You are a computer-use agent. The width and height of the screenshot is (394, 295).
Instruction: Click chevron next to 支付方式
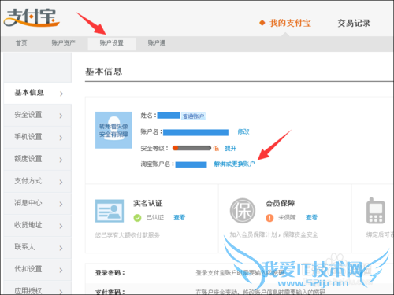[x=61, y=182]
